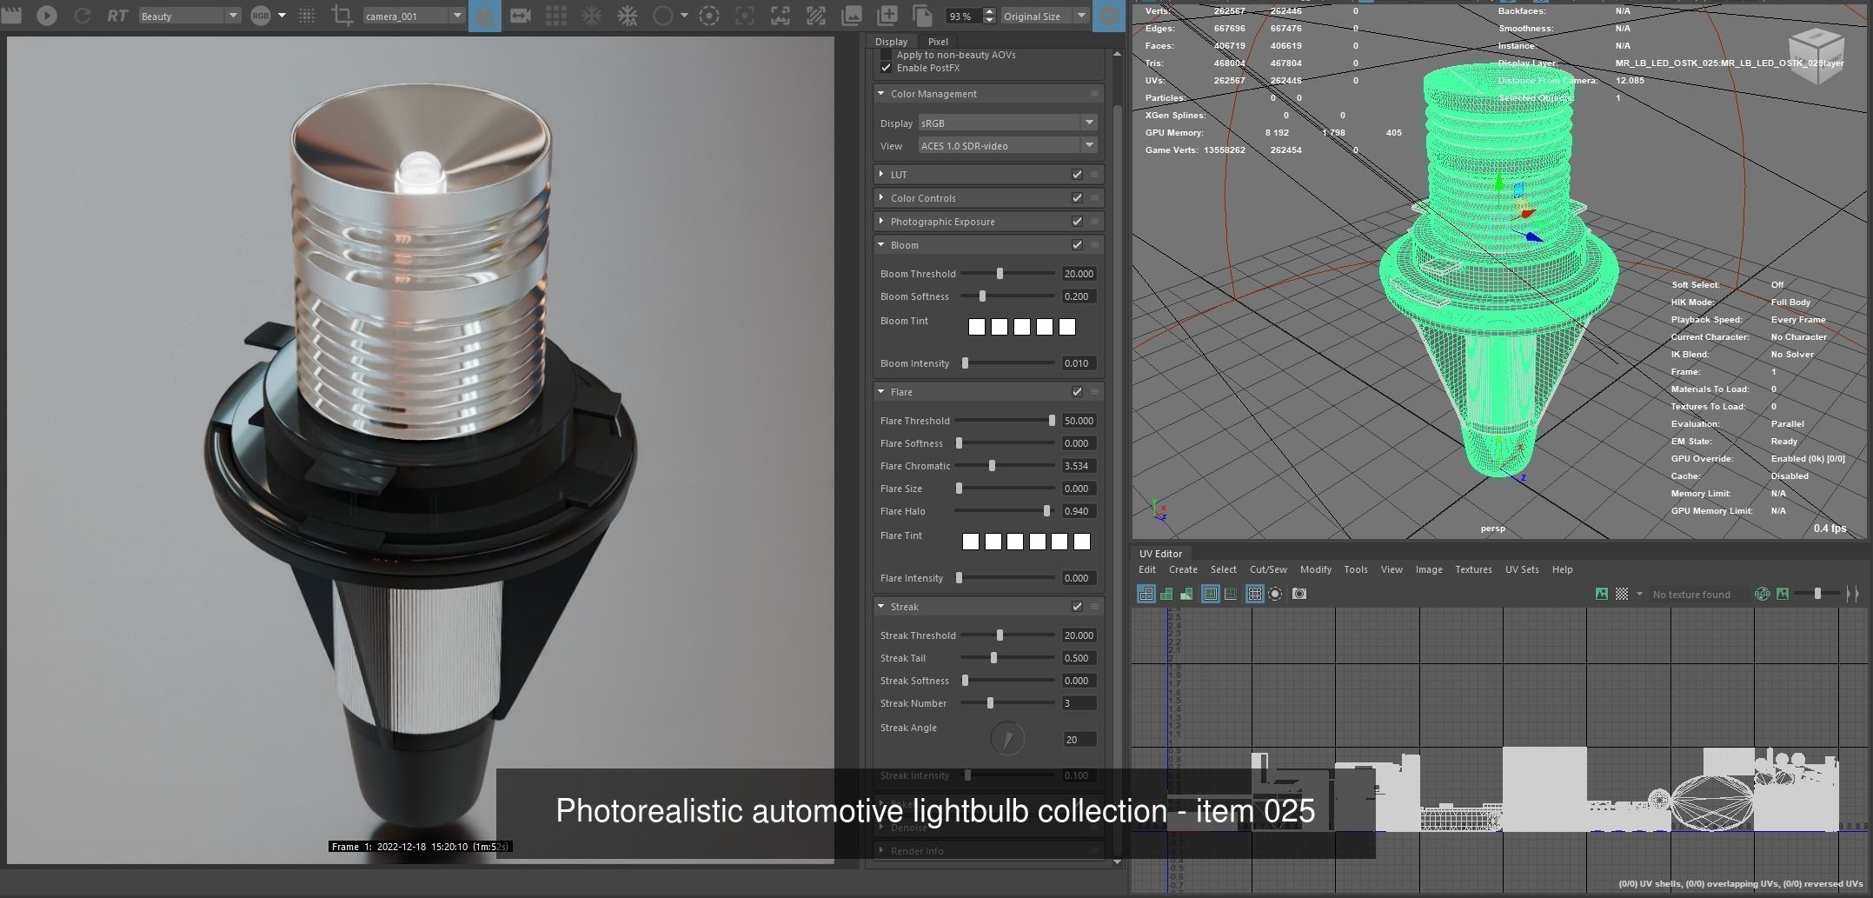The height and width of the screenshot is (898, 1873).
Task: Toggle the Streak enable checkbox
Action: (x=1077, y=607)
